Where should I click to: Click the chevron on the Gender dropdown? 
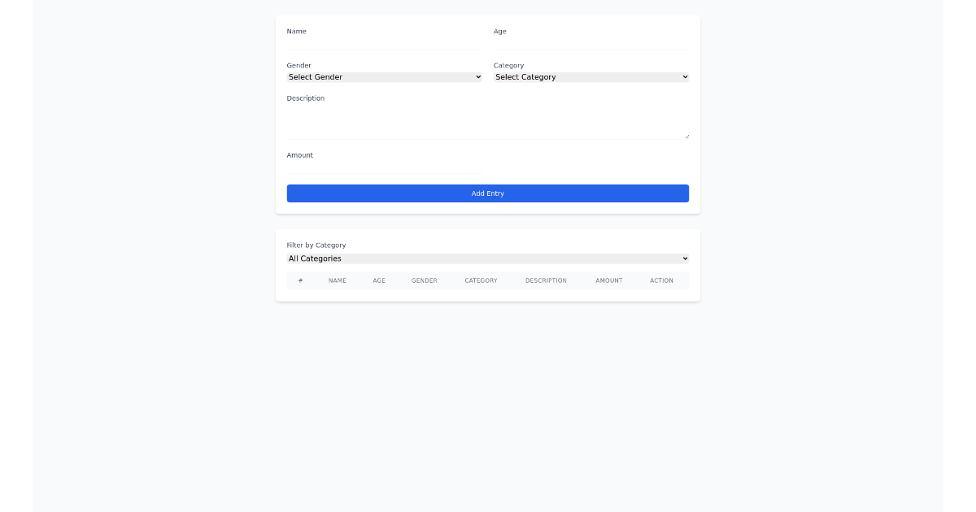coord(478,76)
